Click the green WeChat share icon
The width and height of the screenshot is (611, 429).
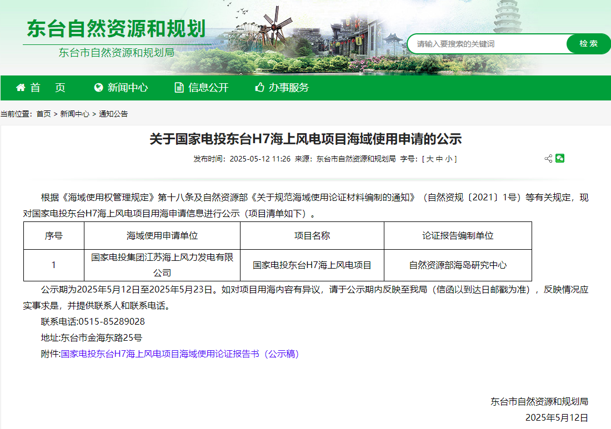pos(560,159)
